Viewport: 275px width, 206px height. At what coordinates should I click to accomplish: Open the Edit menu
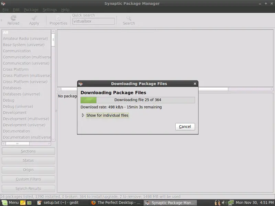pyautogui.click(x=16, y=10)
